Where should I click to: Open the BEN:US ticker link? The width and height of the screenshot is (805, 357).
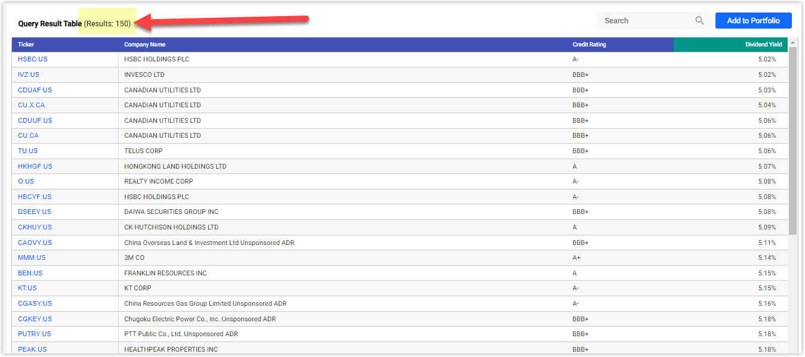click(30, 273)
